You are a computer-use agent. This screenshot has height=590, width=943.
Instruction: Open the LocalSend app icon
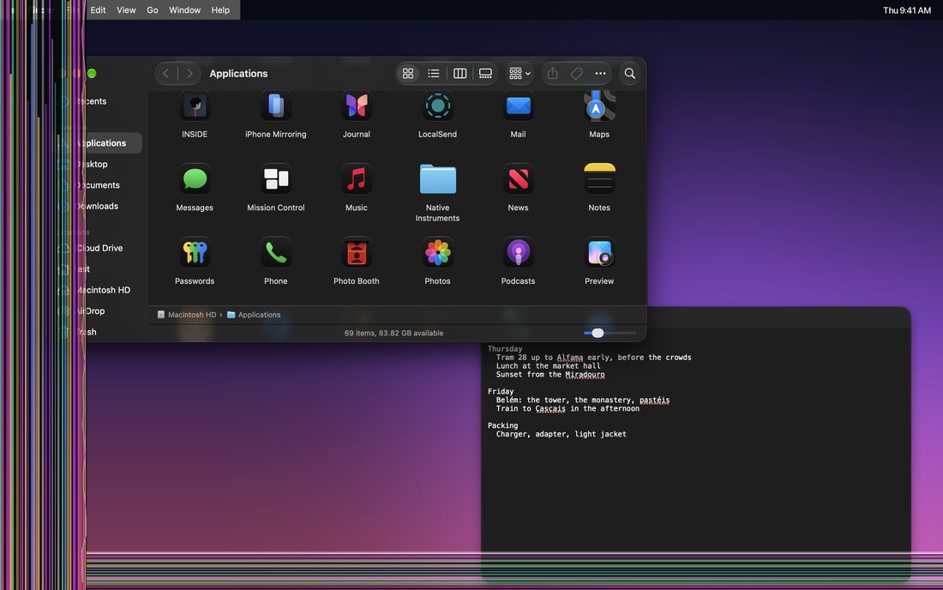click(437, 106)
